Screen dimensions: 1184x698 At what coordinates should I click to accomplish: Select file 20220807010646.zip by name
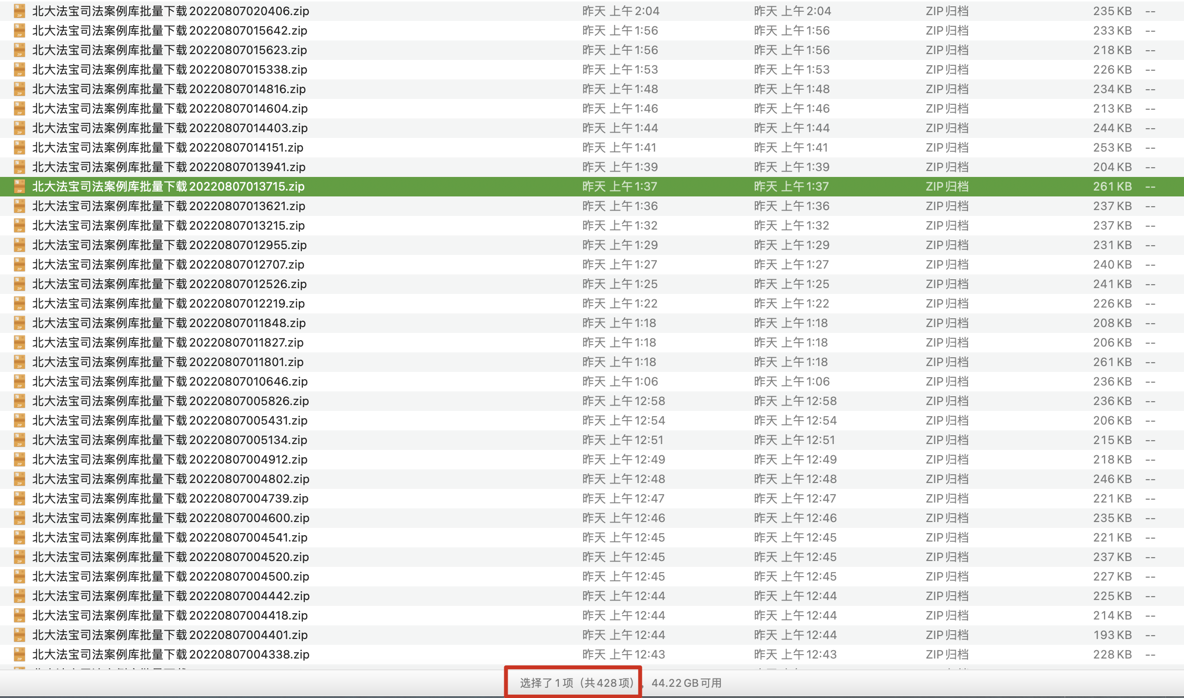[x=170, y=381]
